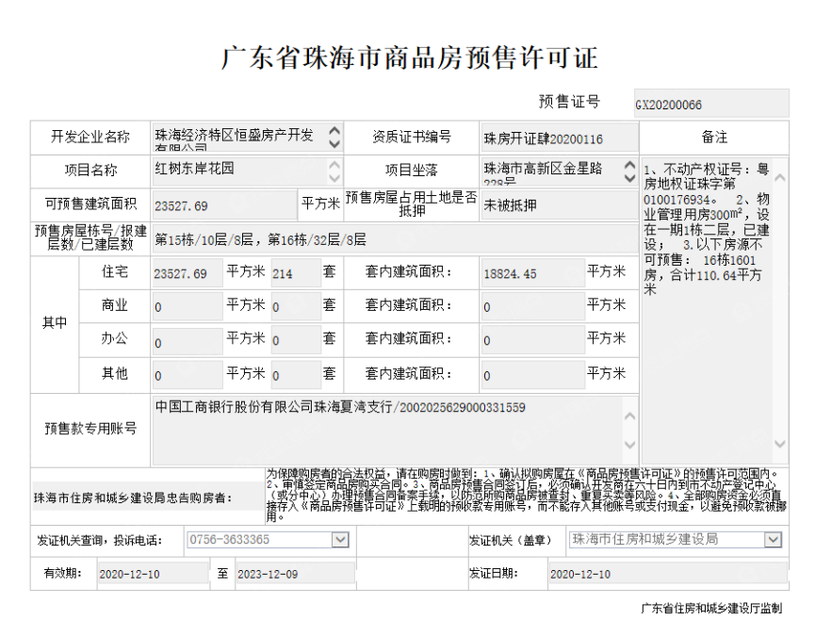Click down arrow in 开发企业名称 box
Viewport: 815px width, 636px height.
pyautogui.click(x=334, y=144)
